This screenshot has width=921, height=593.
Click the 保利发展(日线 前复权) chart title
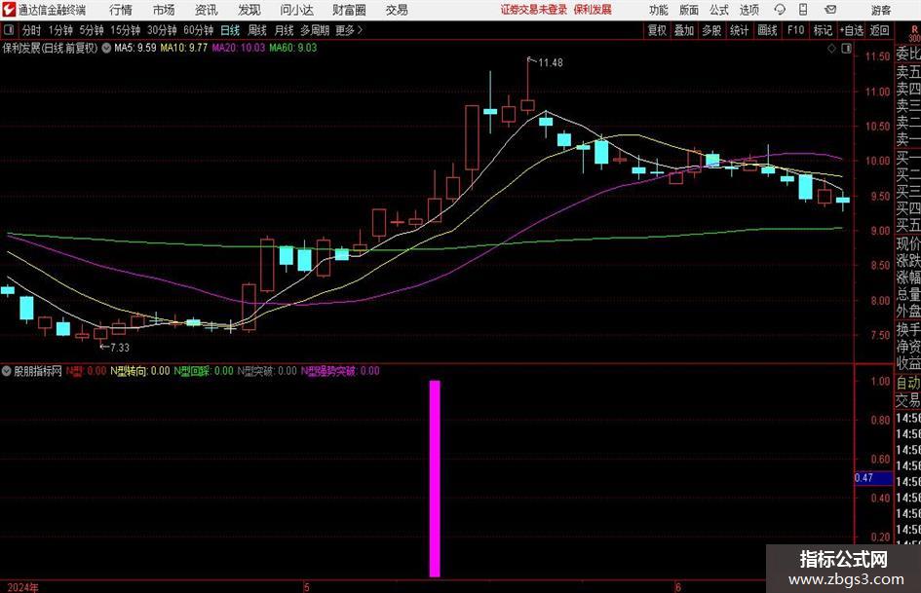(x=51, y=48)
